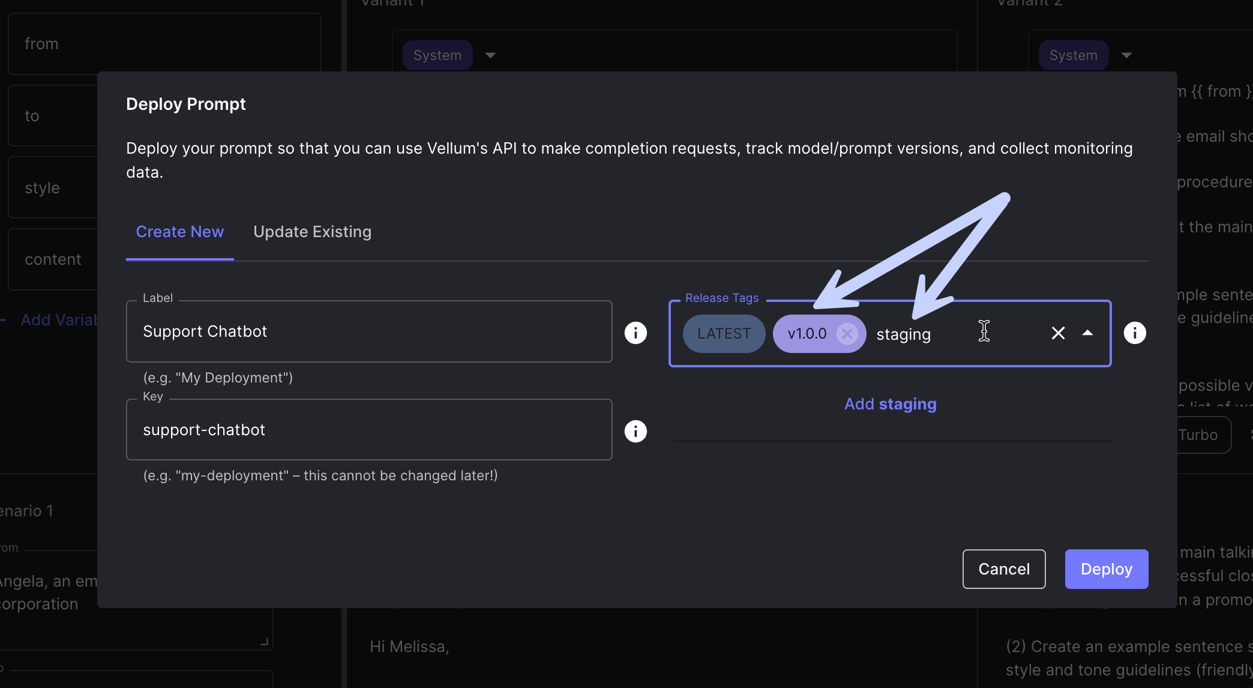This screenshot has width=1253, height=688.
Task: Remove the v1.0.0 release tag
Action: point(847,333)
